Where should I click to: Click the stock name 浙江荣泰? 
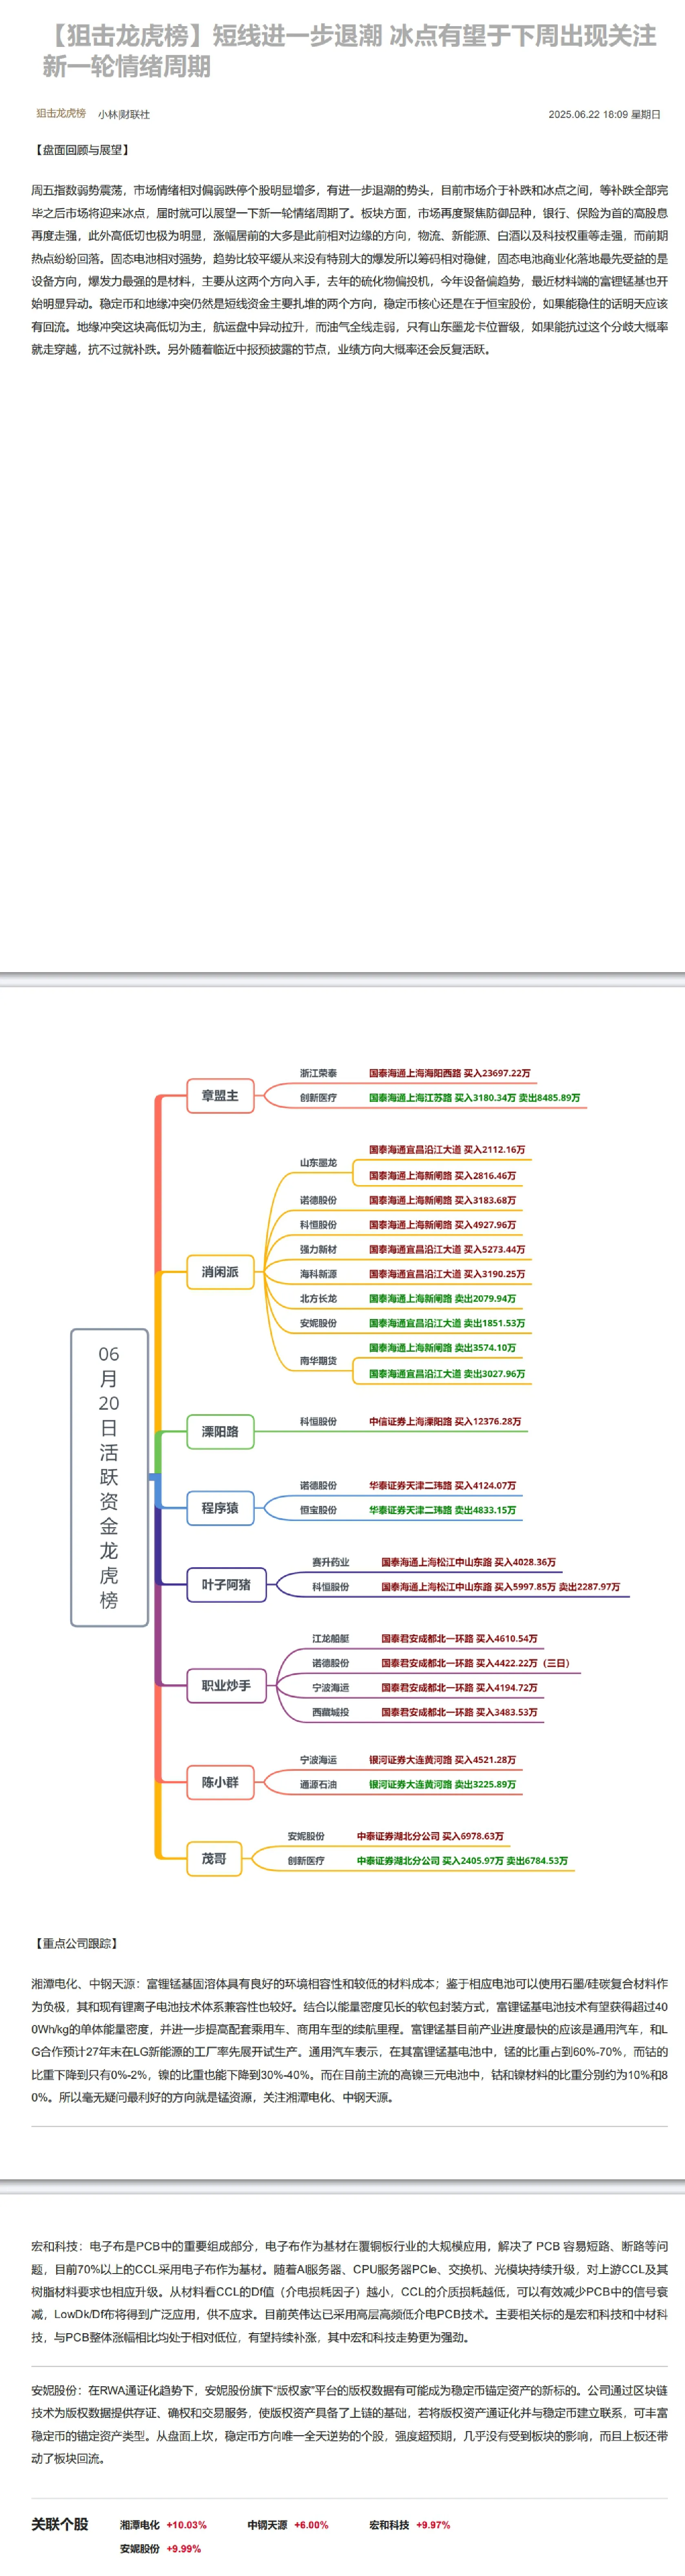(x=318, y=1073)
